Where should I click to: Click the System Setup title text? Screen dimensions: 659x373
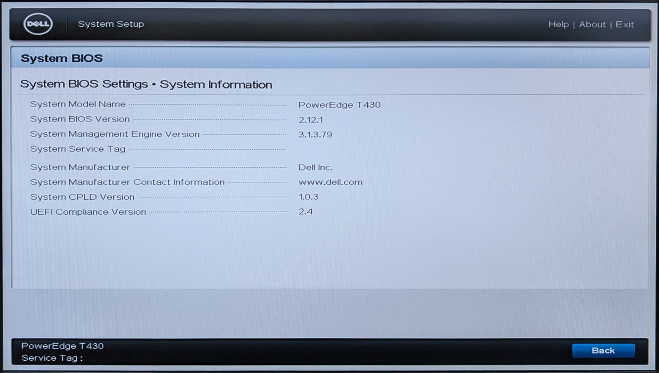pos(111,24)
